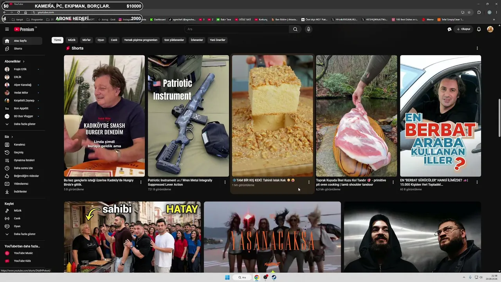The height and width of the screenshot is (282, 501).
Task: Open options for the Patriotic Instrument short
Action: [225, 182]
